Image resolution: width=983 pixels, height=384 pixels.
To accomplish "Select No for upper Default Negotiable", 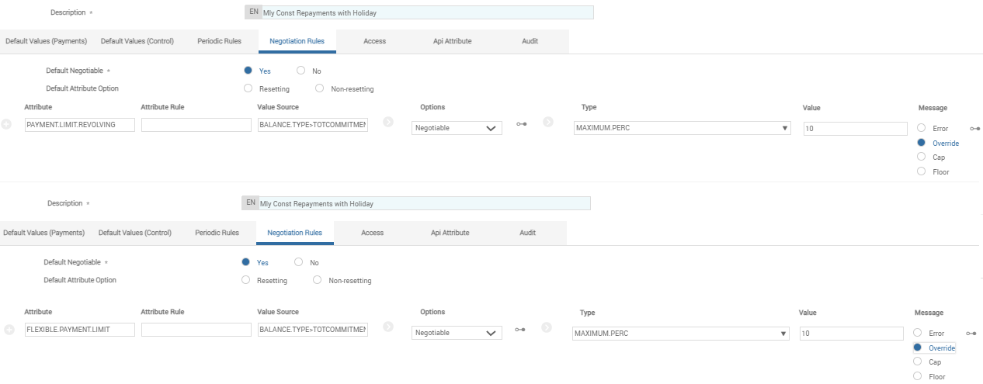I will tap(300, 71).
